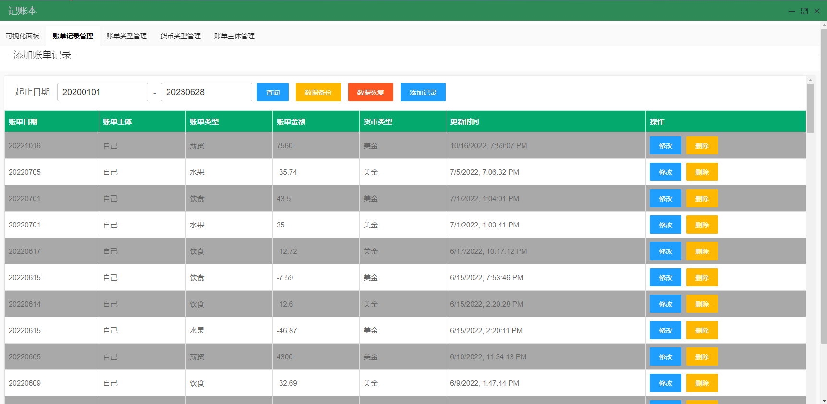Click 删除 for the 20220617 row

click(x=702, y=251)
